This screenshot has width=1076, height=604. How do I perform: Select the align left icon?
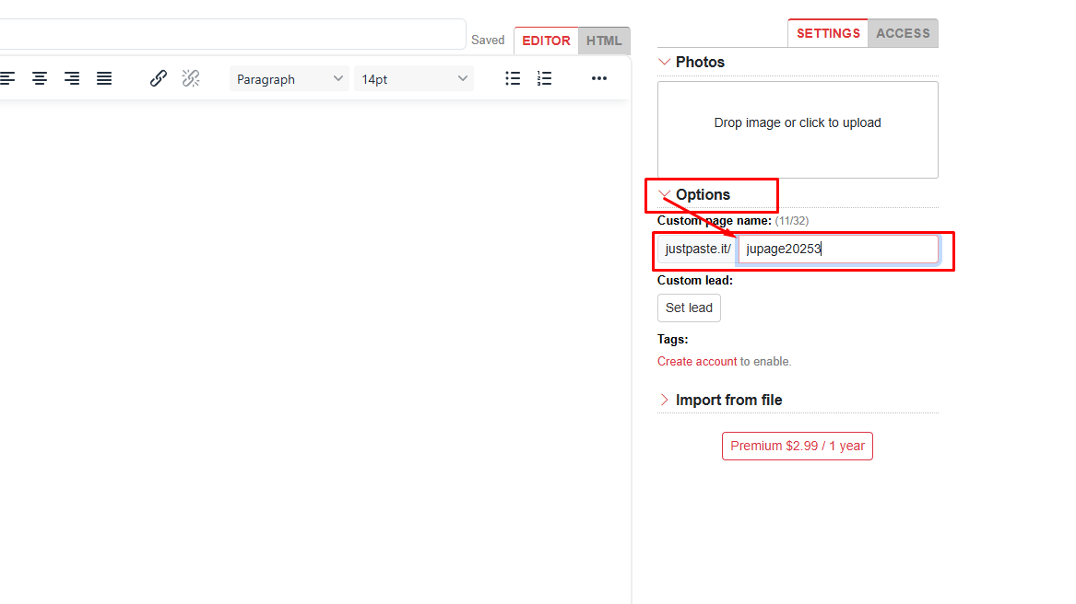point(8,78)
